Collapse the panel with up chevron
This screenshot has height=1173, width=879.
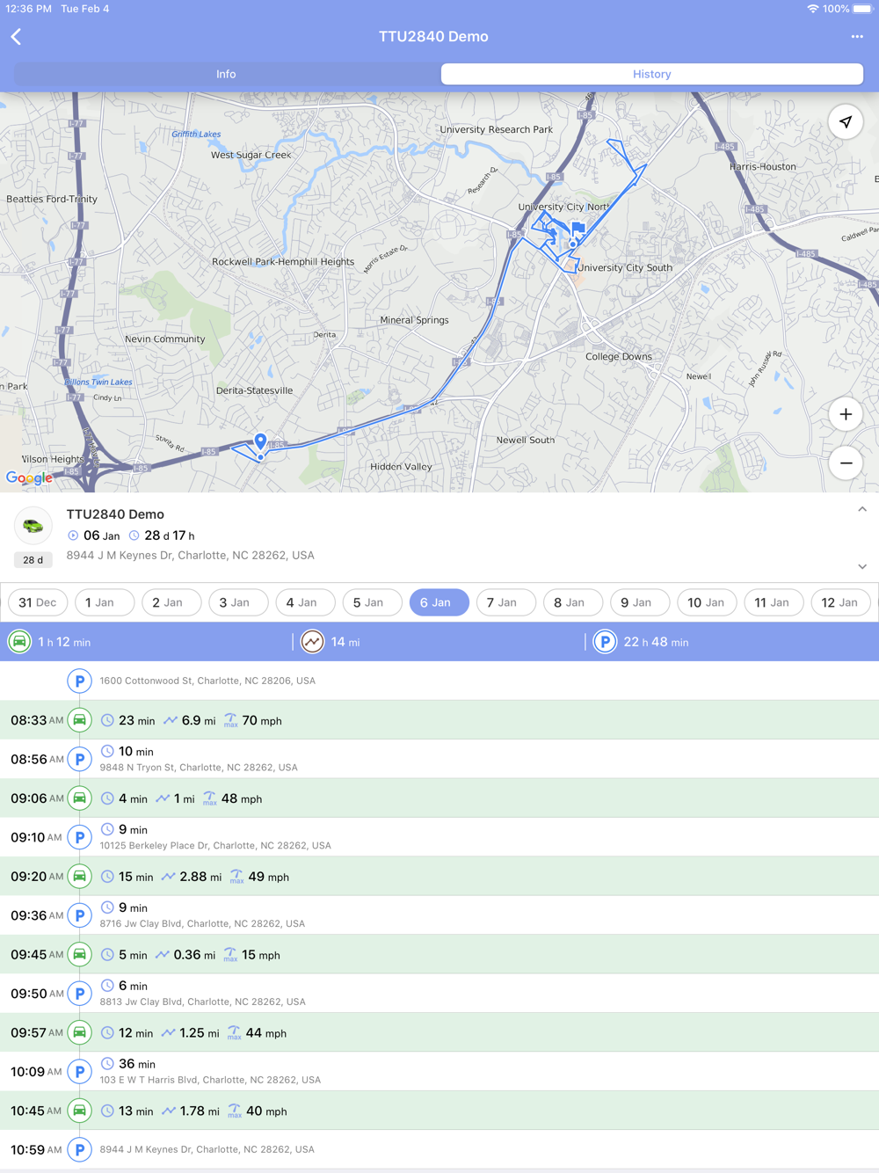click(x=862, y=509)
